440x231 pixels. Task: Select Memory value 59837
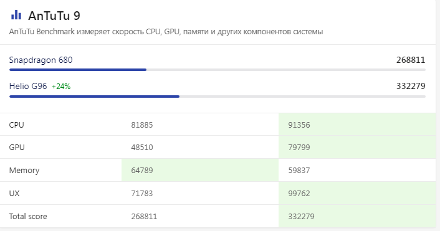(x=299, y=171)
